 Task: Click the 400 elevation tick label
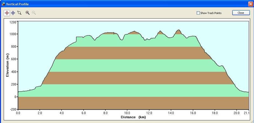(x=14, y=72)
